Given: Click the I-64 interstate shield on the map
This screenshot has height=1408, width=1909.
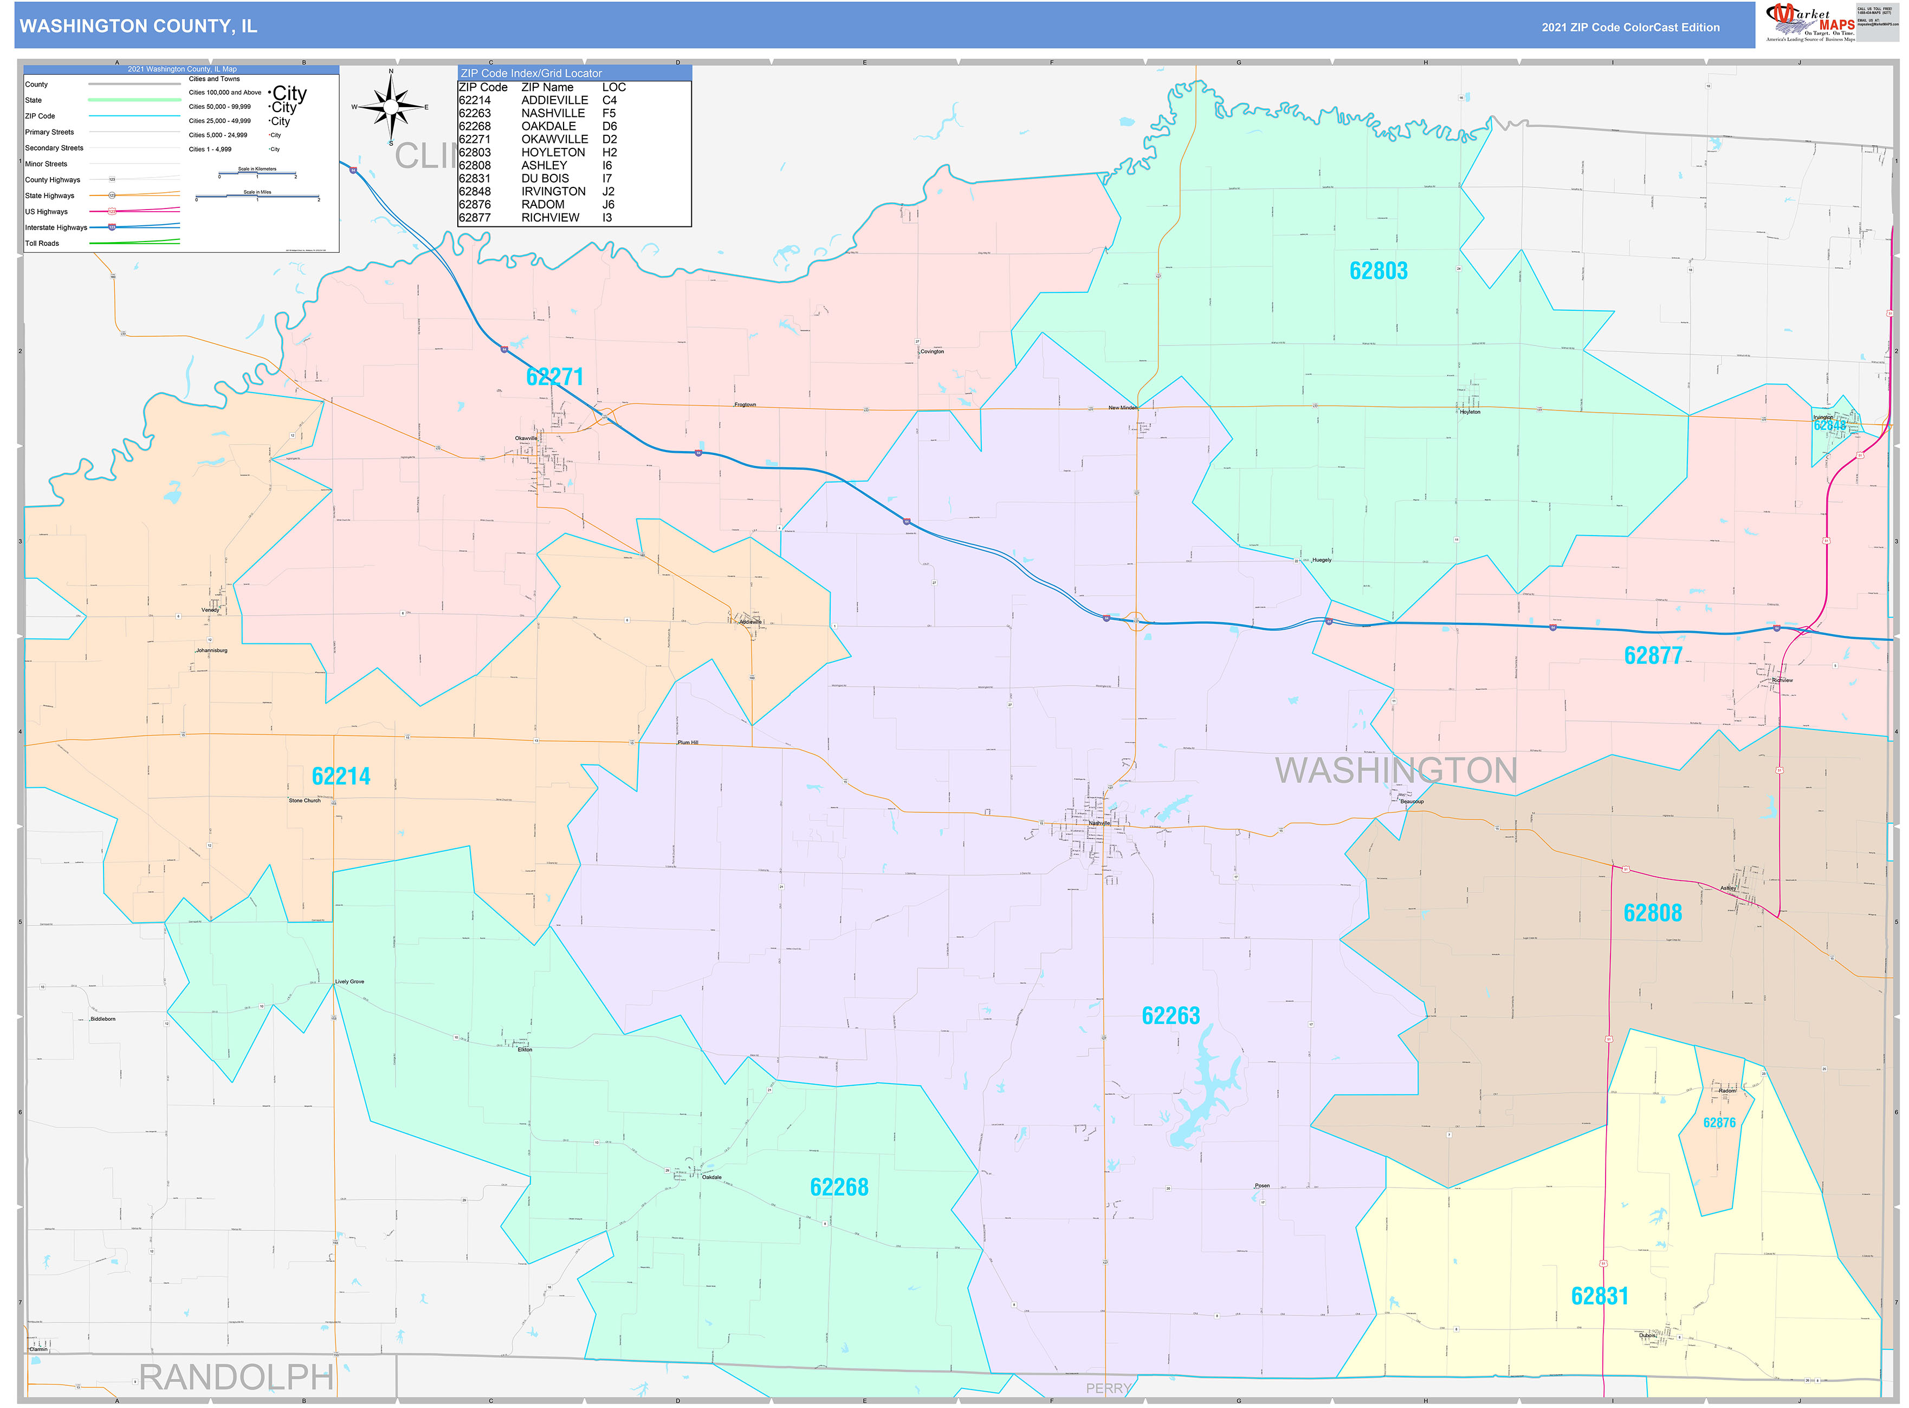Looking at the screenshot, I should tap(353, 171).
